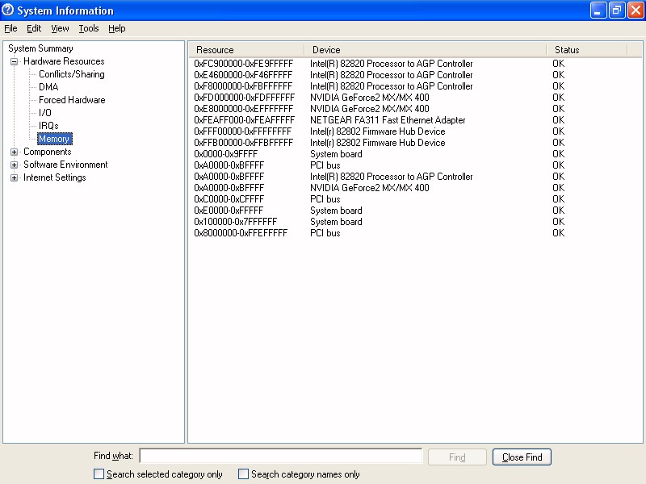The width and height of the screenshot is (646, 484).
Task: Select resource 0xFFB00000-0xFFBFFFFF
Action: click(x=244, y=143)
